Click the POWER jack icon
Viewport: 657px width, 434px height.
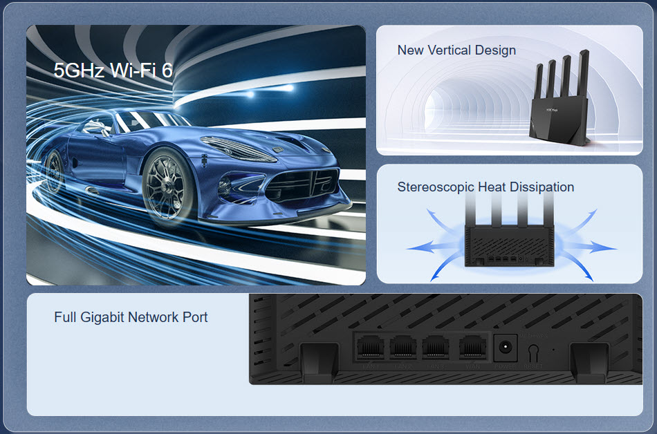pyautogui.click(x=506, y=346)
